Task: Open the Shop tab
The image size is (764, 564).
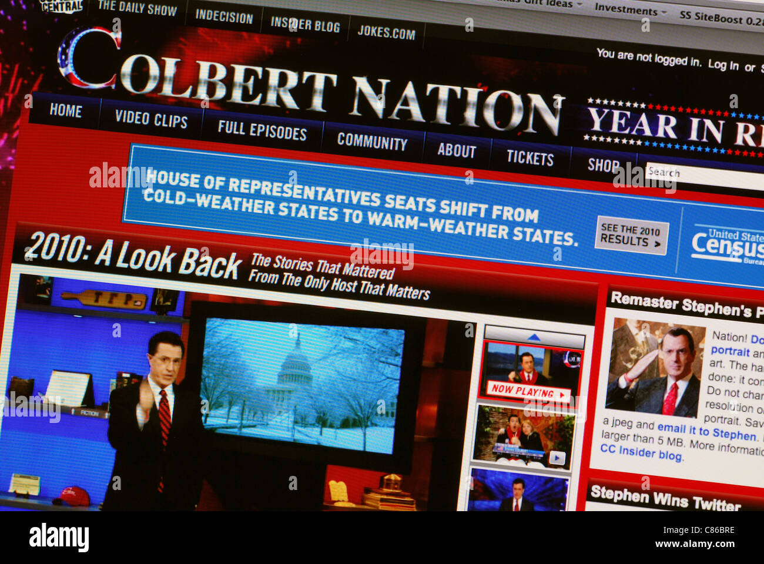Action: click(604, 165)
